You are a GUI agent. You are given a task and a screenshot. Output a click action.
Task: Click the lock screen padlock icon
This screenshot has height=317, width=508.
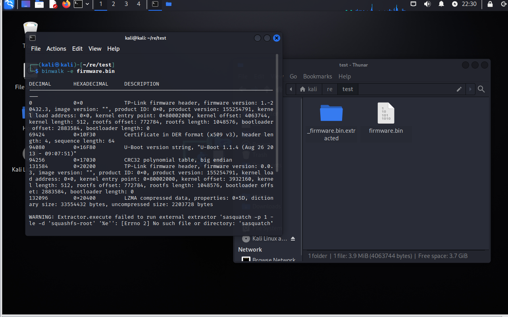[490, 4]
